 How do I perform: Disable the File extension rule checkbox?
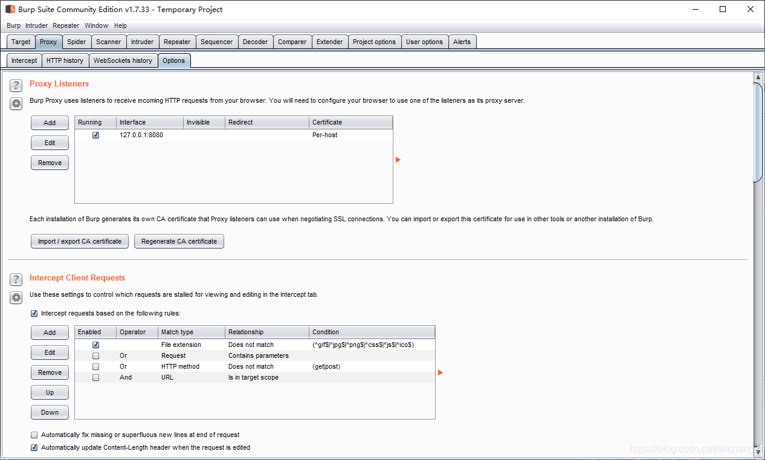point(95,345)
